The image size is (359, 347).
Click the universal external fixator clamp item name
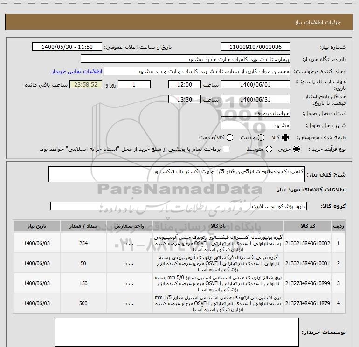pos(218,243)
